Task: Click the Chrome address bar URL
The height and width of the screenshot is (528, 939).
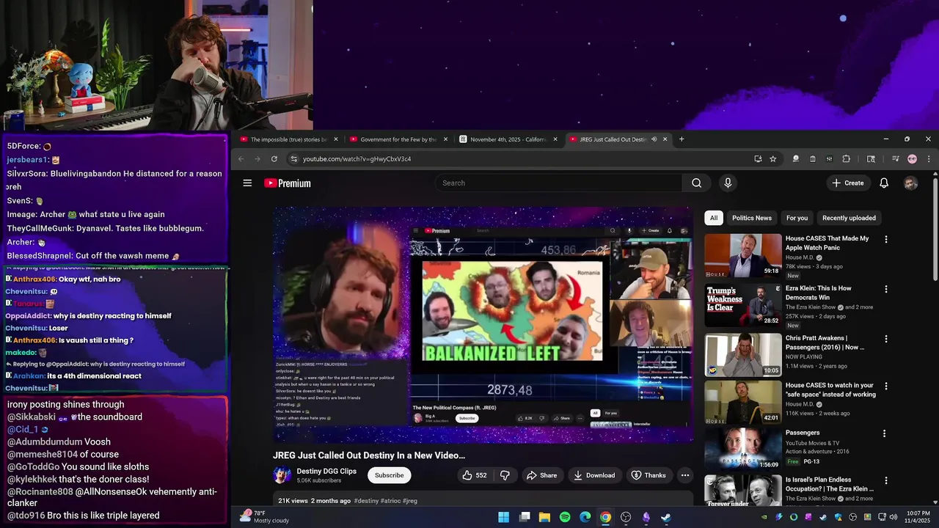Action: click(357, 159)
